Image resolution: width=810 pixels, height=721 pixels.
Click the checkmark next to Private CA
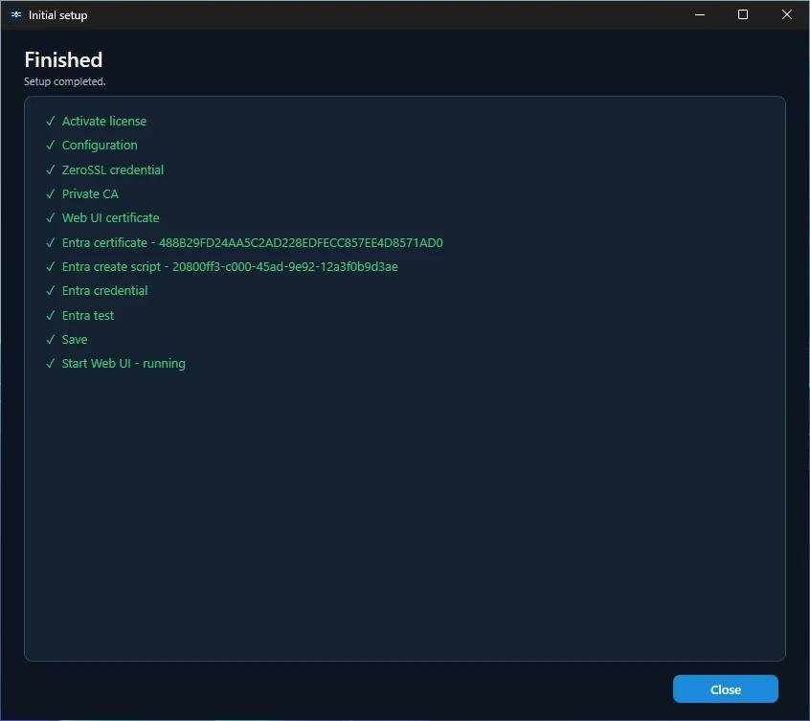[50, 193]
